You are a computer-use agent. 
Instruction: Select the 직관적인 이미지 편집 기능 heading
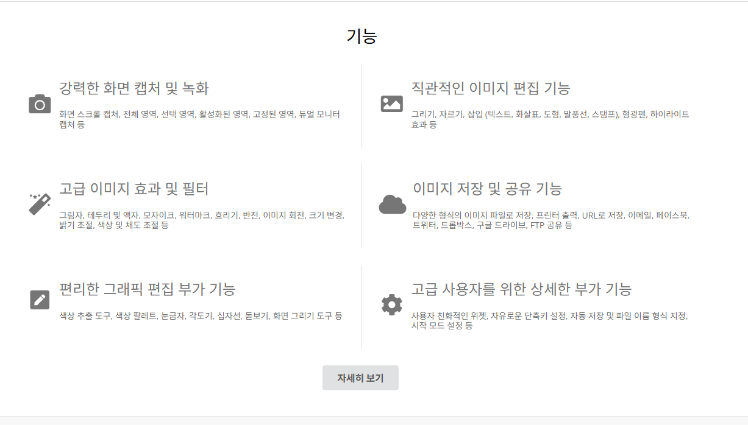click(x=491, y=88)
